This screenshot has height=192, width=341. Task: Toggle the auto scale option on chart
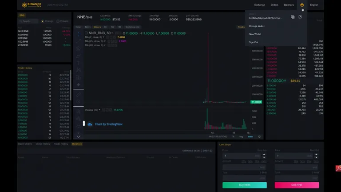tap(250, 137)
